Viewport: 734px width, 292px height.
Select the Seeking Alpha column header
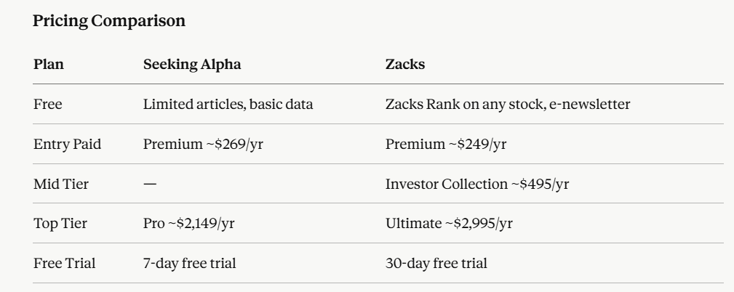coord(192,65)
